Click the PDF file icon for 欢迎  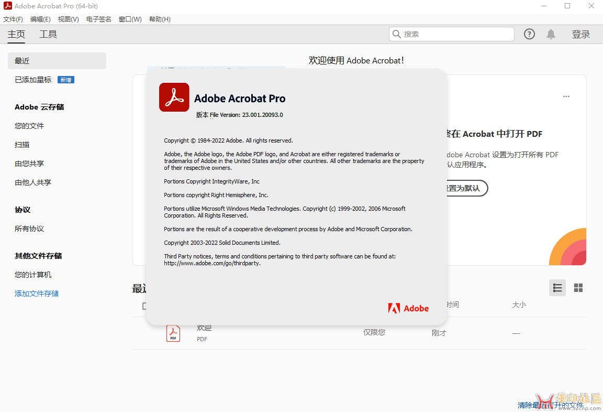click(x=173, y=333)
